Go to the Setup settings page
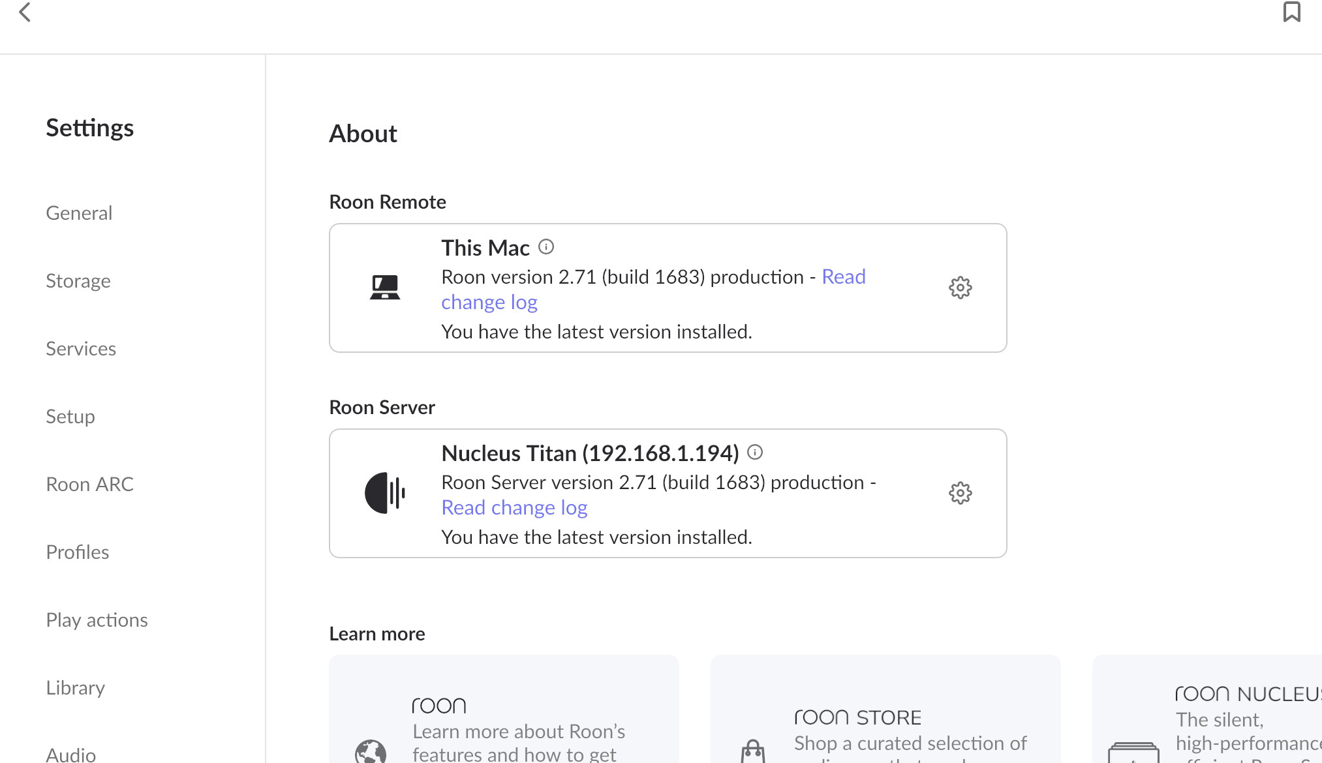The width and height of the screenshot is (1322, 763). [70, 417]
